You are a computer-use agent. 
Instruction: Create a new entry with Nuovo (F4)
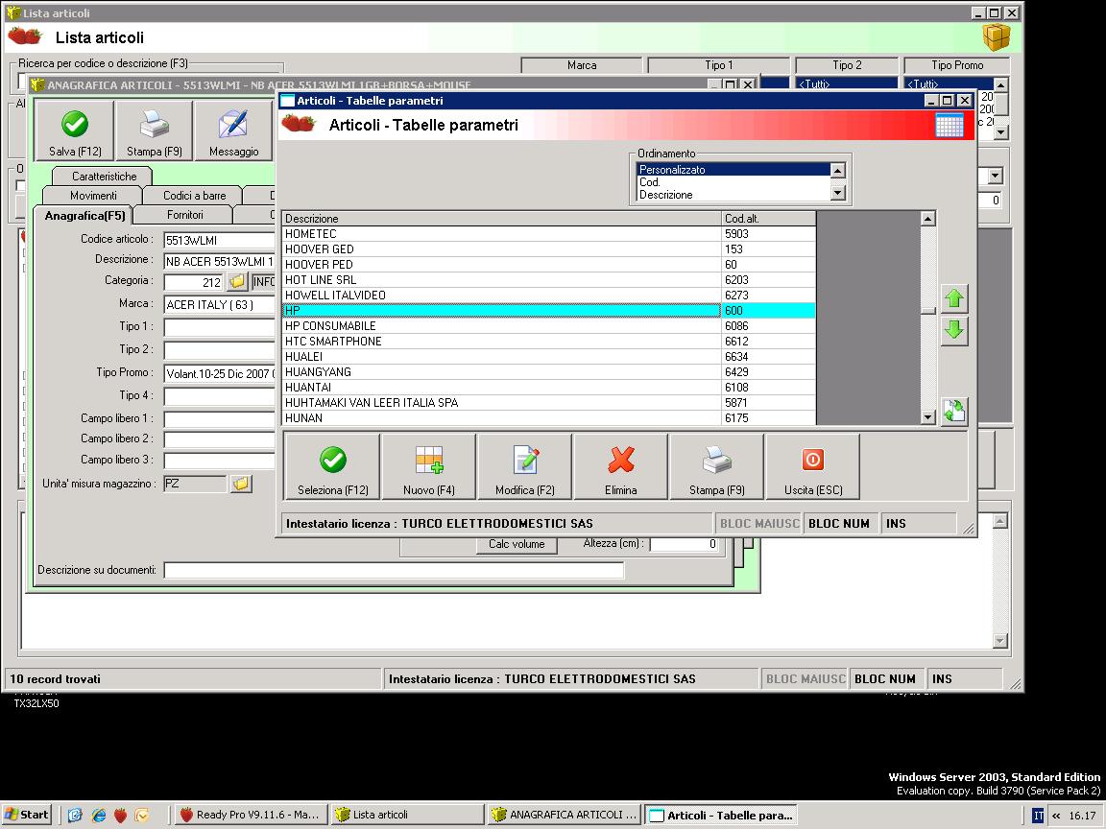429,466
